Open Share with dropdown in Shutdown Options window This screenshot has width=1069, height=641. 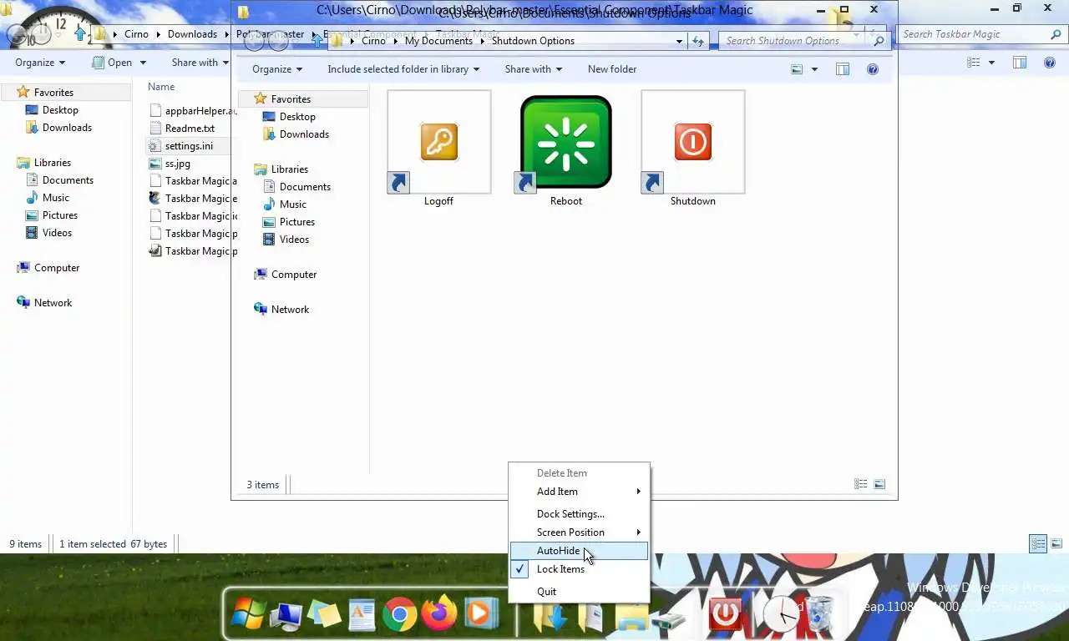534,69
